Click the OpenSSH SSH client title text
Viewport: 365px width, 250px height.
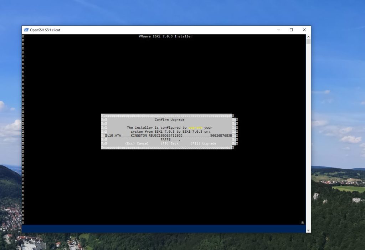[x=45, y=30]
